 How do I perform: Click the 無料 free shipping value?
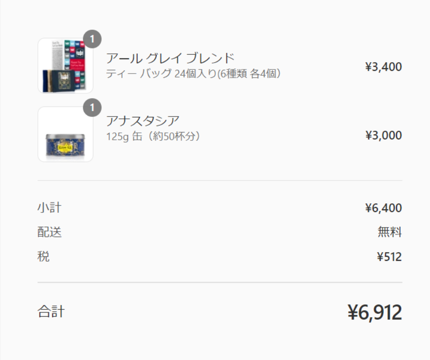click(x=390, y=232)
